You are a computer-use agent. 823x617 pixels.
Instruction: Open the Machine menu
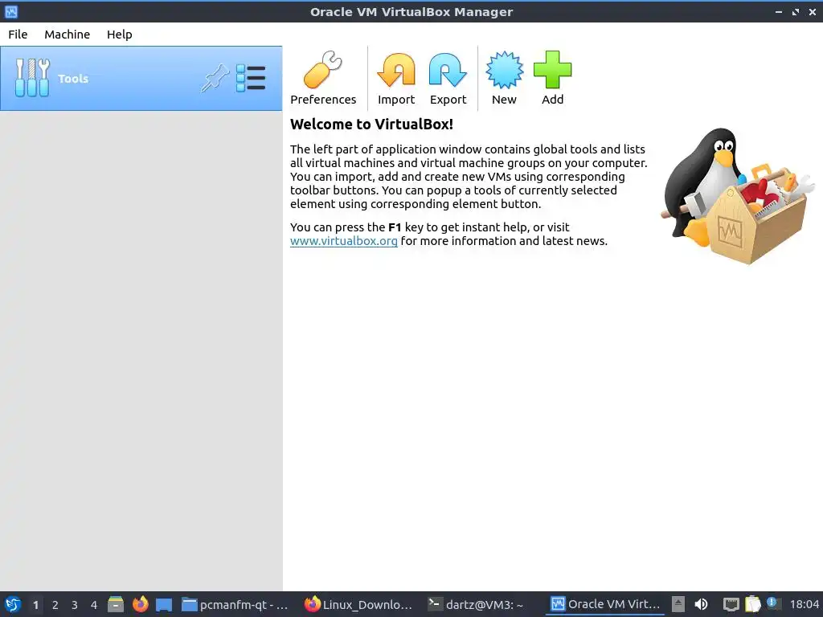pyautogui.click(x=68, y=34)
